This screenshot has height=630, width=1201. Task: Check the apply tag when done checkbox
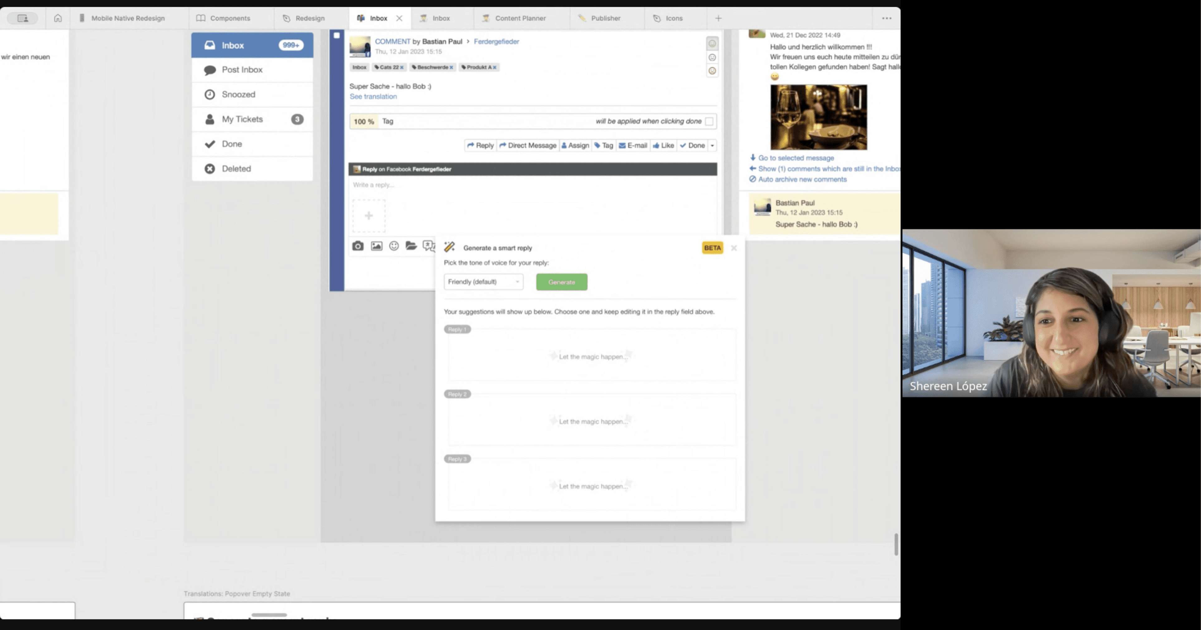click(709, 121)
